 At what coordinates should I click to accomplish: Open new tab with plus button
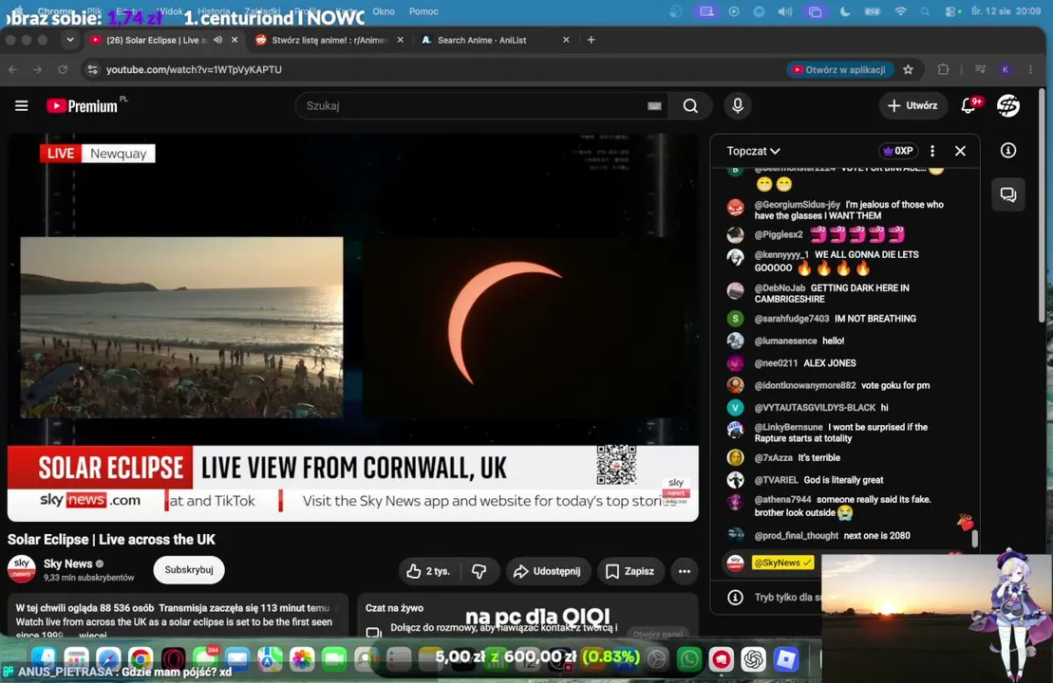point(591,40)
